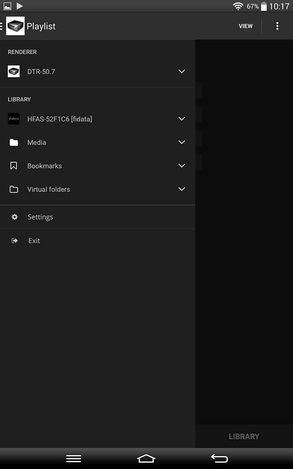Image resolution: width=293 pixels, height=469 pixels.
Task: Expand the DTR-50.7 renderer chevron
Action: coord(182,71)
